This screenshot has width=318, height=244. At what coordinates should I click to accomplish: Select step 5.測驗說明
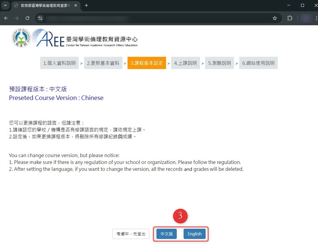pyautogui.click(x=219, y=63)
